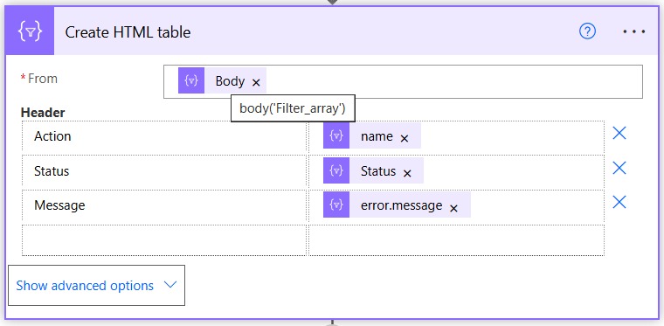
Task: Remove the error.message token
Action: (453, 208)
